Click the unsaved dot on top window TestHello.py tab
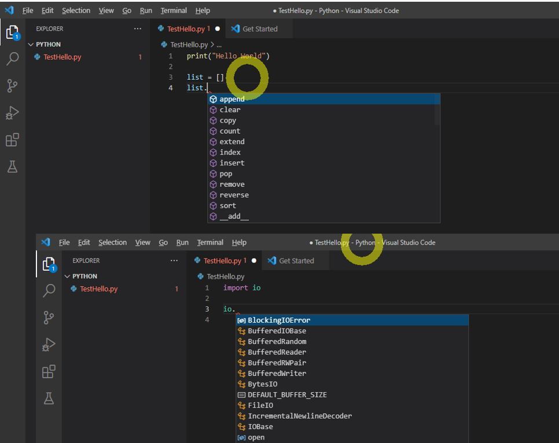Screen dimensions: 559x443 (x=218, y=29)
